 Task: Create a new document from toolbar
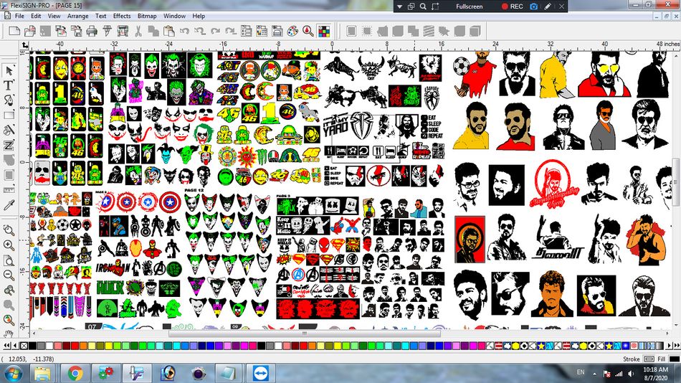14,31
